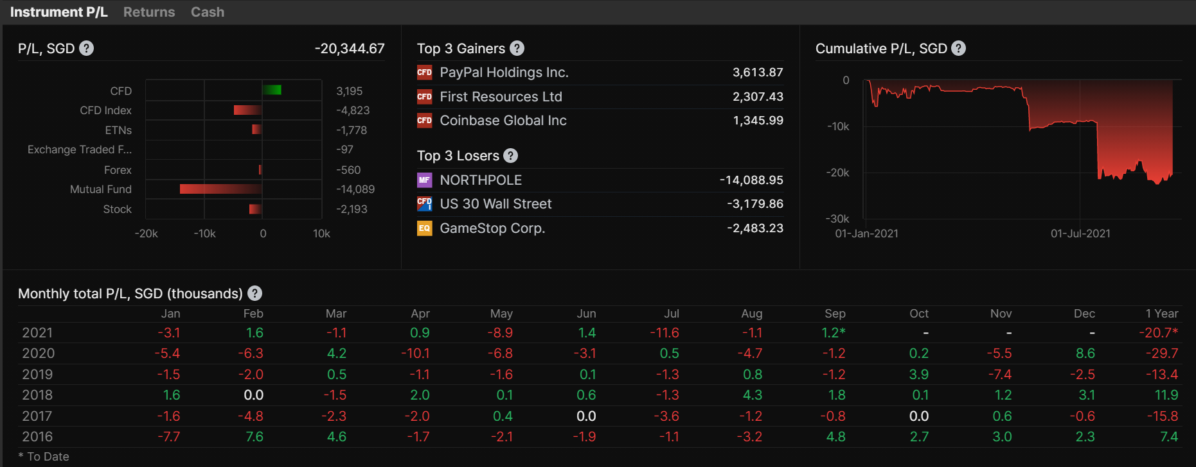Image resolution: width=1196 pixels, height=467 pixels.
Task: Click the 1 Year column header
Action: tap(1162, 314)
